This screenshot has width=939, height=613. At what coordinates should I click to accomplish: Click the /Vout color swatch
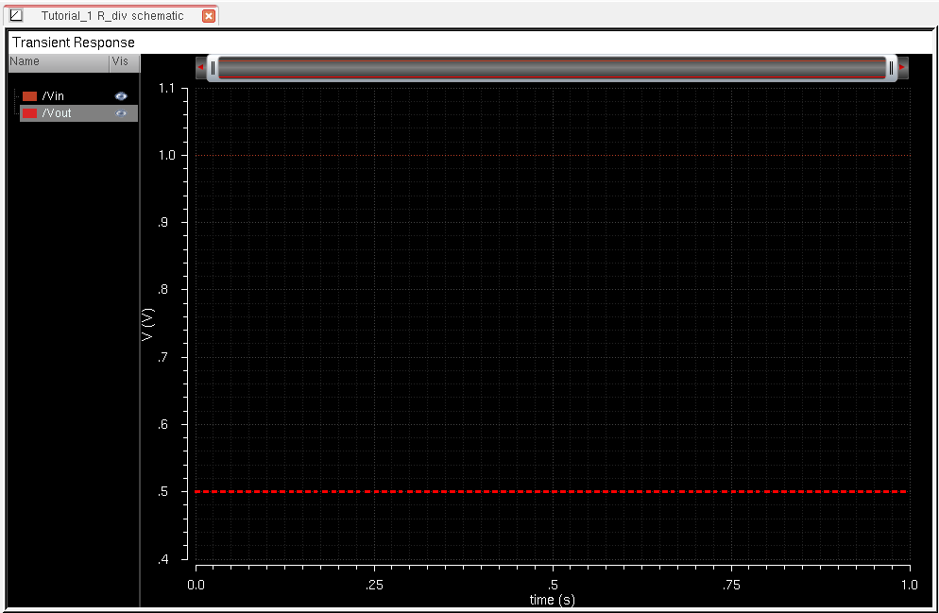pos(29,113)
